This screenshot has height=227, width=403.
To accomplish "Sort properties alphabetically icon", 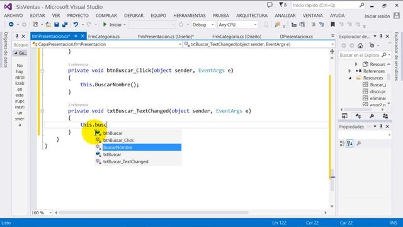I will point(349,143).
